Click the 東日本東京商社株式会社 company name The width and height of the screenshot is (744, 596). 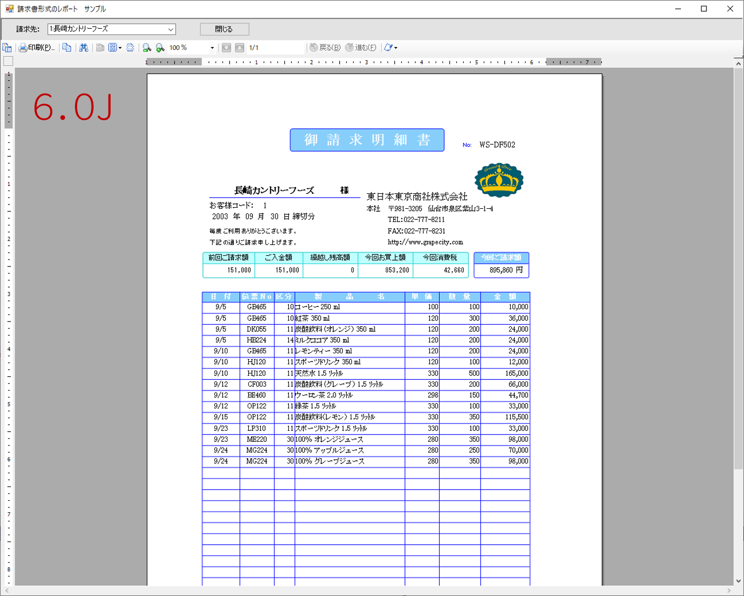click(417, 197)
